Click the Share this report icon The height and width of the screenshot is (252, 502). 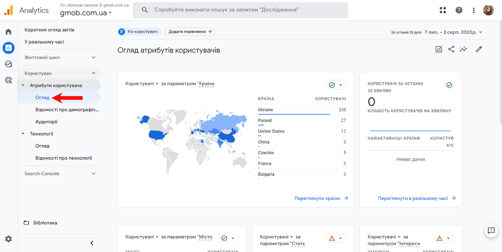(451, 49)
